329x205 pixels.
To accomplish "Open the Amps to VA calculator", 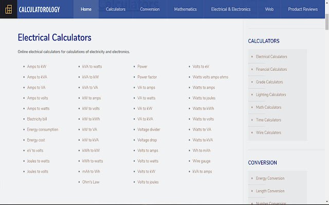I will [36, 88].
